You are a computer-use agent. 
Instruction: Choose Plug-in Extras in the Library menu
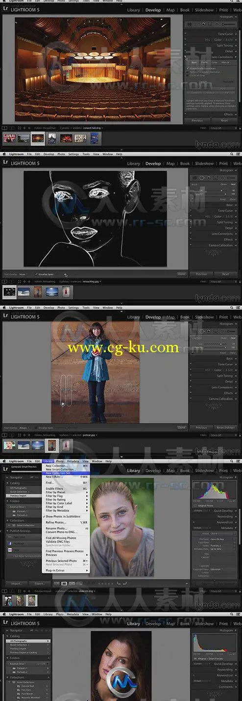(66, 571)
